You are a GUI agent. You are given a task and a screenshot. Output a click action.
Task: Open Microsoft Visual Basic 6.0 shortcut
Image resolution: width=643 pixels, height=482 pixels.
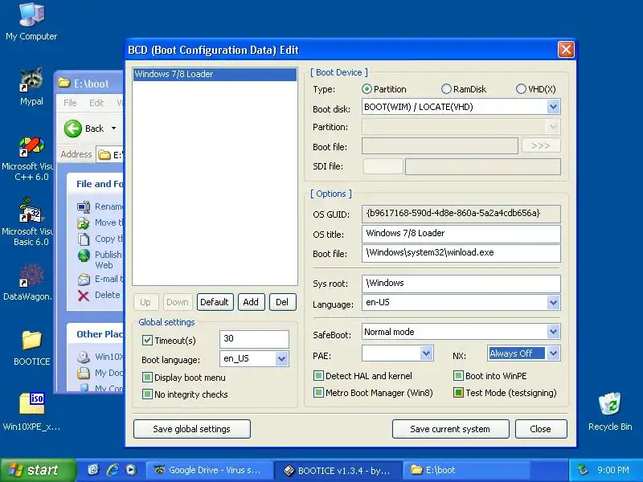click(31, 210)
